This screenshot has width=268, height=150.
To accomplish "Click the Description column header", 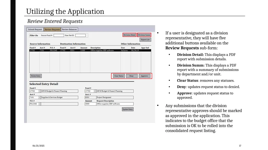I will 96,48.
